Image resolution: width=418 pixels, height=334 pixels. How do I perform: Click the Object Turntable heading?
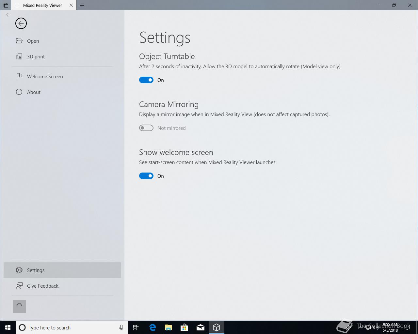(x=167, y=56)
